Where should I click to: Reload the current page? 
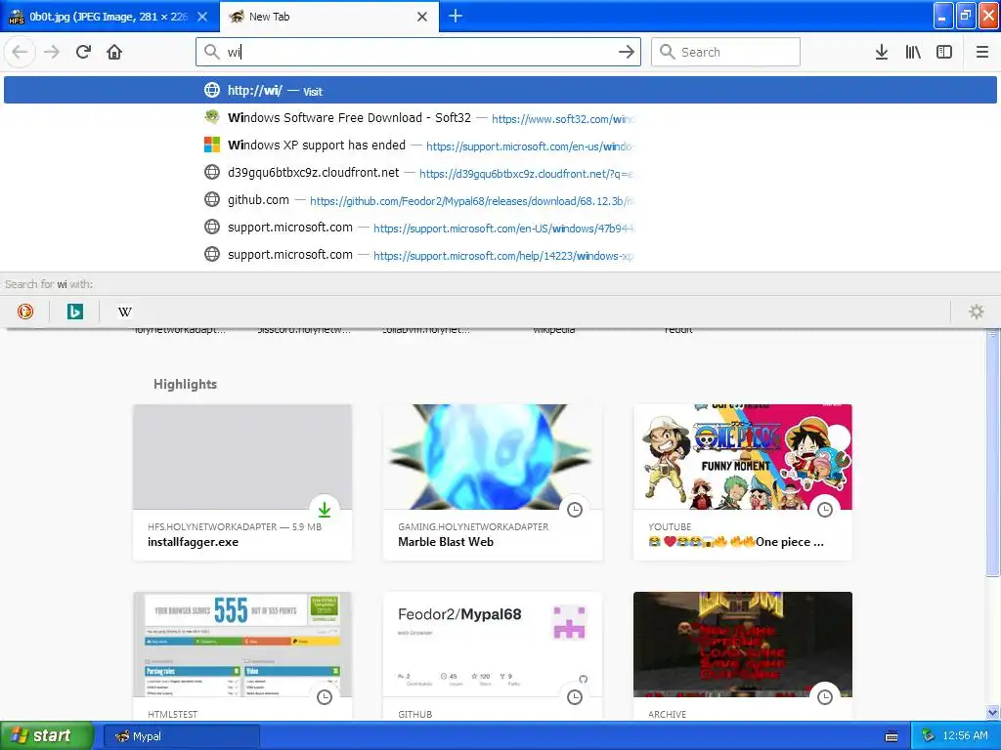(x=84, y=52)
